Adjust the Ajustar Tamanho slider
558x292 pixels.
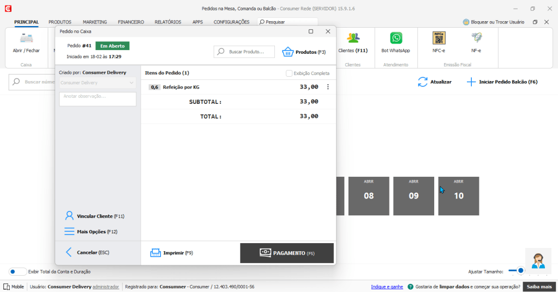pos(520,270)
